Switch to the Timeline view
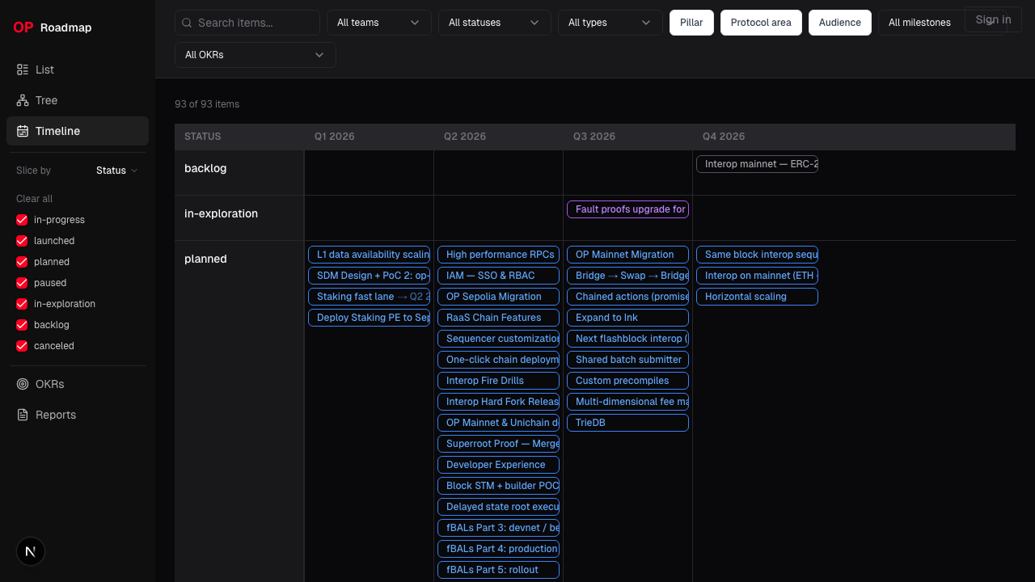Screen dimensions: 1035x582 pyautogui.click(x=78, y=131)
